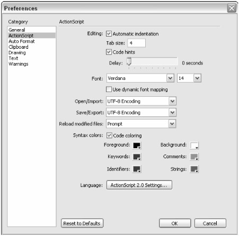239x236 pixels.
Task: Open the Identifiers color swatch
Action: click(x=137, y=169)
